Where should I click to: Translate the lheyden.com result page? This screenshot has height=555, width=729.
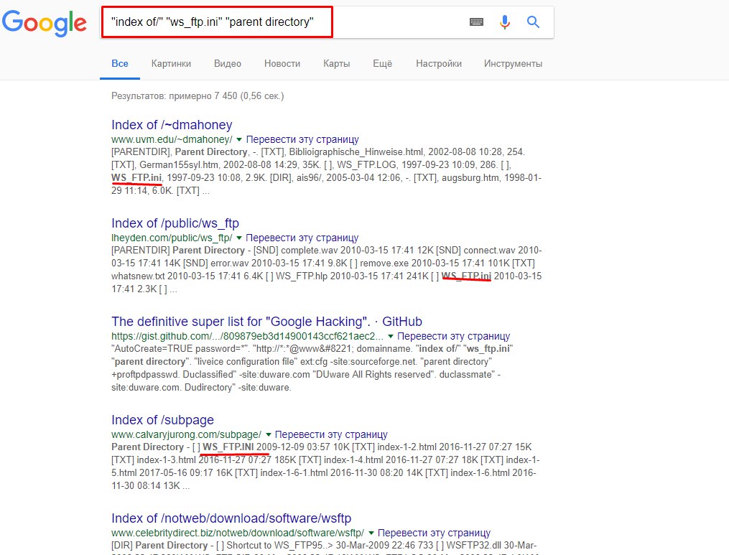302,238
